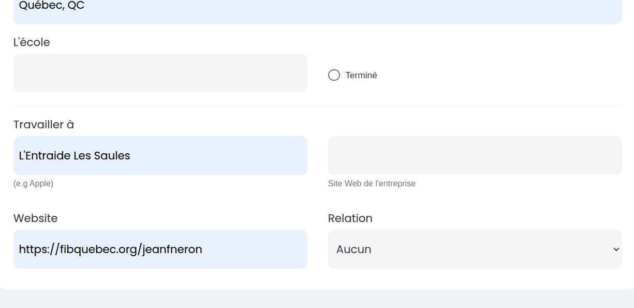The height and width of the screenshot is (308, 634).
Task: Focus the Website URL field
Action: point(160,249)
